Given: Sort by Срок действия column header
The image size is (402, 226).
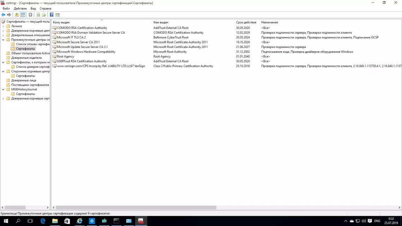Looking at the screenshot, I should point(246,22).
